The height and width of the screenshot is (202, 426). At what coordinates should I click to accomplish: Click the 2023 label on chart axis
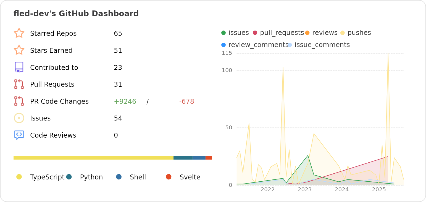305,190
